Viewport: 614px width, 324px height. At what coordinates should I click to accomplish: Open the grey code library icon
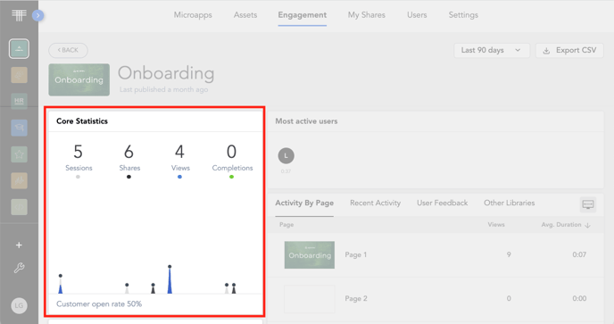pyautogui.click(x=20, y=207)
